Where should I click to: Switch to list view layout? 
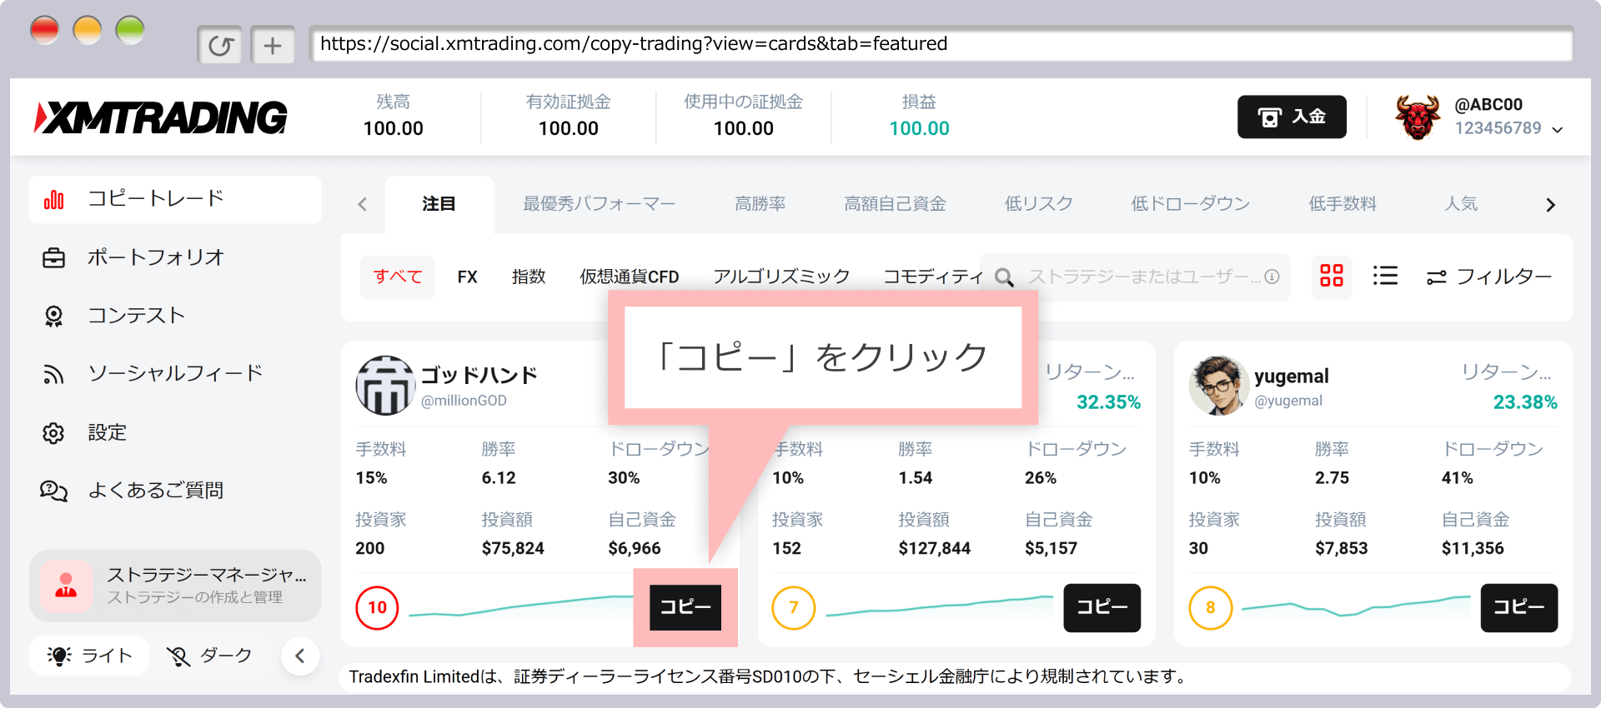pyautogui.click(x=1385, y=276)
